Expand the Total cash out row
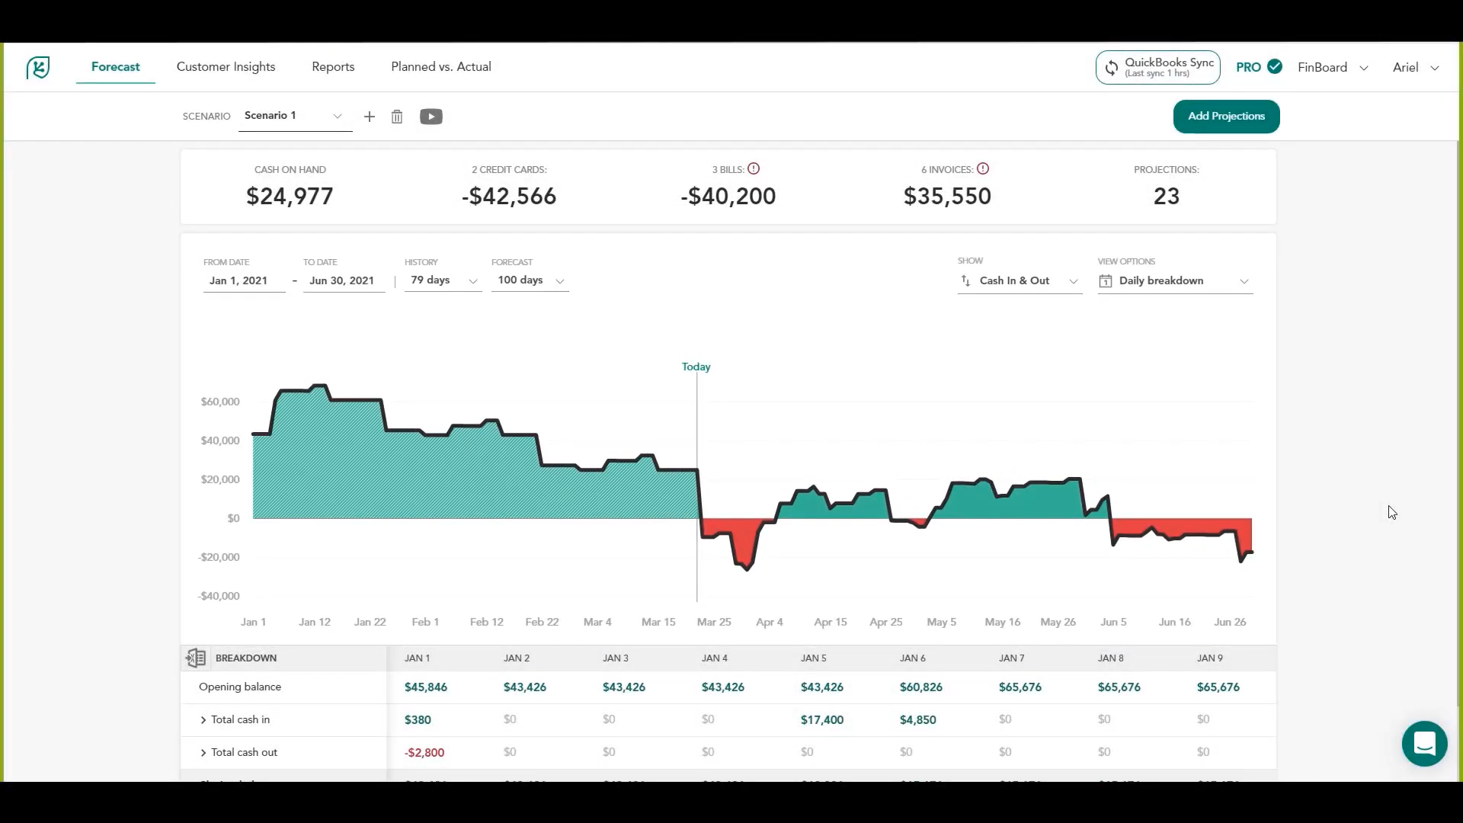 point(205,751)
